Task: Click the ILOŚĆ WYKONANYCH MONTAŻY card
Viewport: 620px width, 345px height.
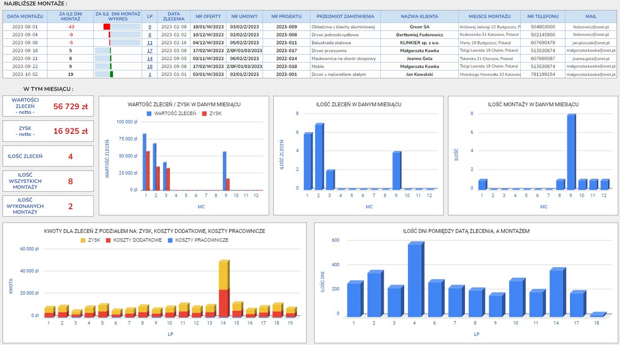Action: tap(48, 206)
